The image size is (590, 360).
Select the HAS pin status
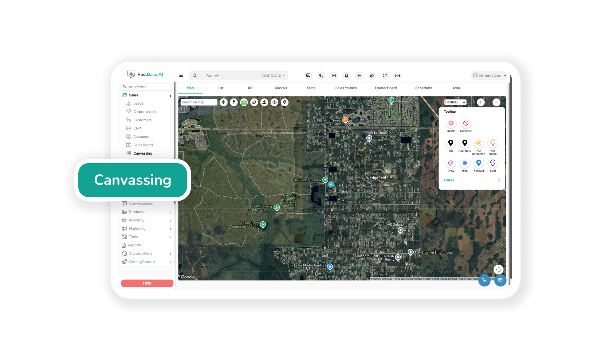tap(465, 165)
